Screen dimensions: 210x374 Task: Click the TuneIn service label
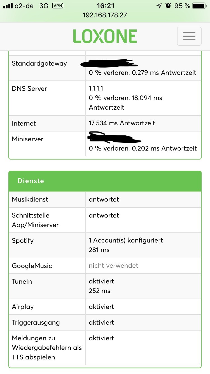(x=22, y=281)
